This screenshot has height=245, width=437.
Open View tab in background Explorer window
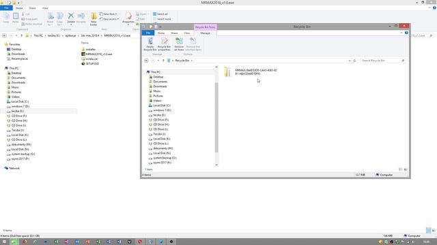[x=45, y=8]
